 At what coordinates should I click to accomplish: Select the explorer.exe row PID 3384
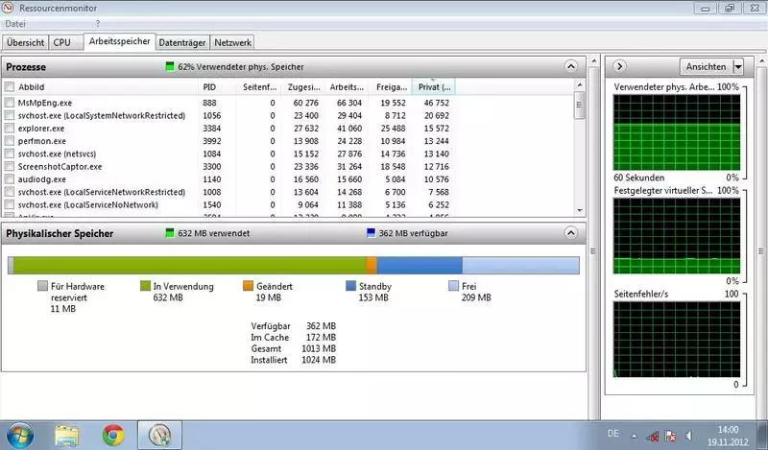pos(228,129)
